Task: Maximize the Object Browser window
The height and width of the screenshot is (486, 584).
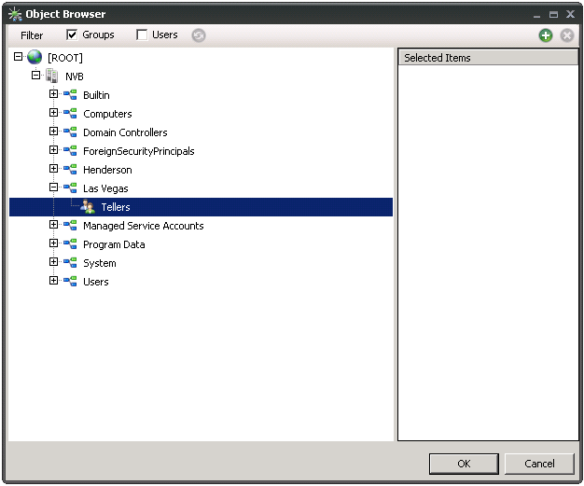Action: pos(553,15)
